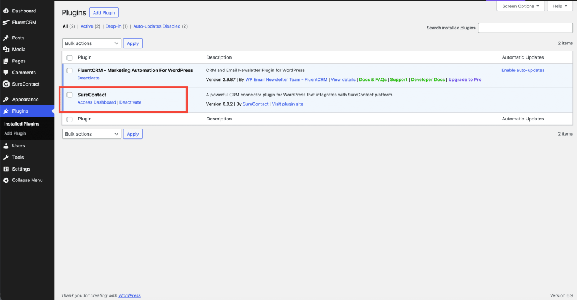Viewport: 577px width, 300px height.
Task: Click the Plugin column header at top
Action: point(85,57)
